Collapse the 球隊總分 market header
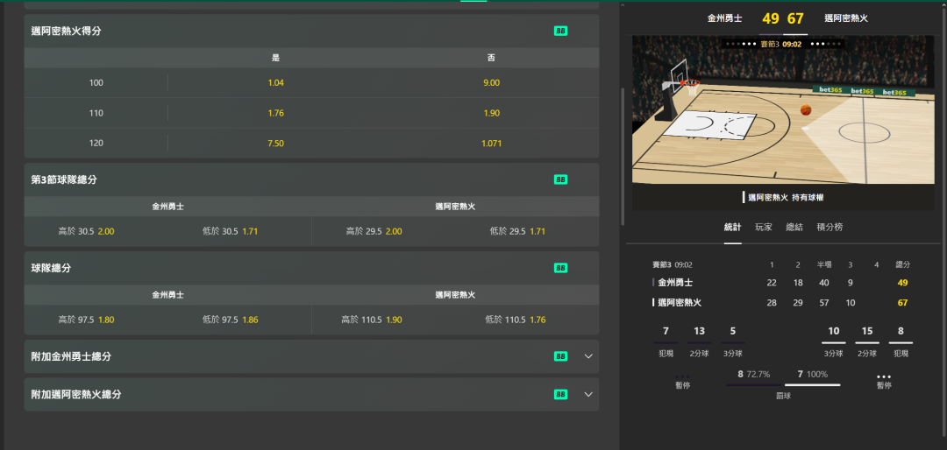The image size is (947, 450). (311, 268)
